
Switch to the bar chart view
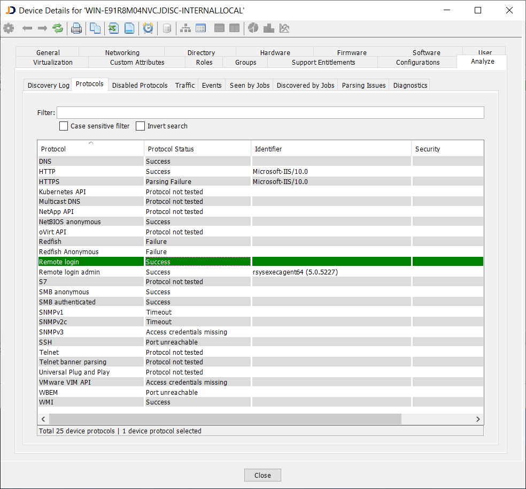[269, 28]
